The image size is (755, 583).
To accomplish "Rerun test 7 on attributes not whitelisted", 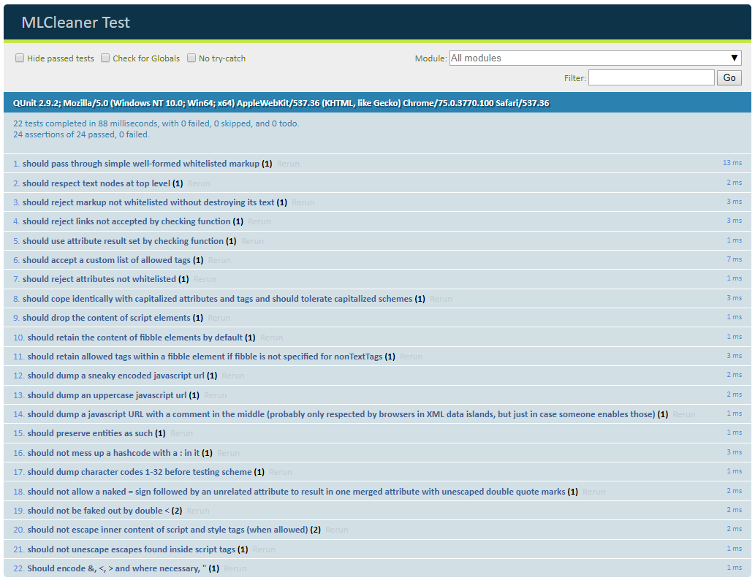I will pos(205,279).
